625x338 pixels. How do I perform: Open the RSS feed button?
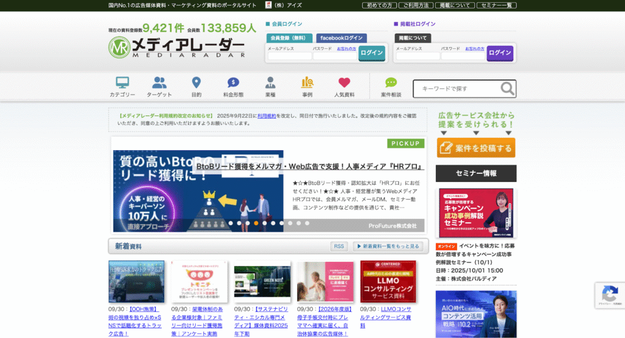(x=339, y=246)
